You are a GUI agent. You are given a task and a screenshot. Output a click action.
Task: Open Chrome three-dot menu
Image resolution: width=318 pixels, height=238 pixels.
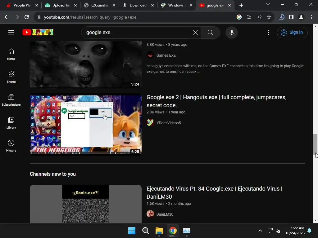[311, 17]
